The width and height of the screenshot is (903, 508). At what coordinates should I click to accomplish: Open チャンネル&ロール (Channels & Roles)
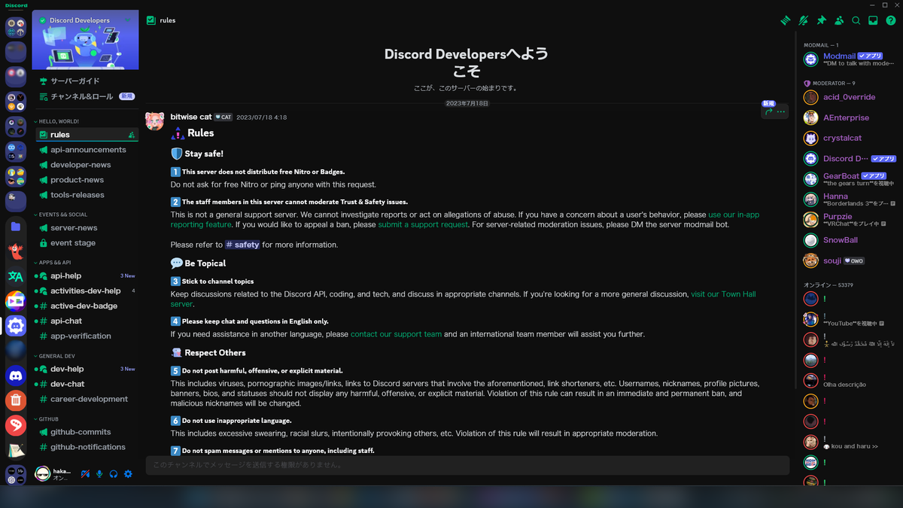pos(87,96)
